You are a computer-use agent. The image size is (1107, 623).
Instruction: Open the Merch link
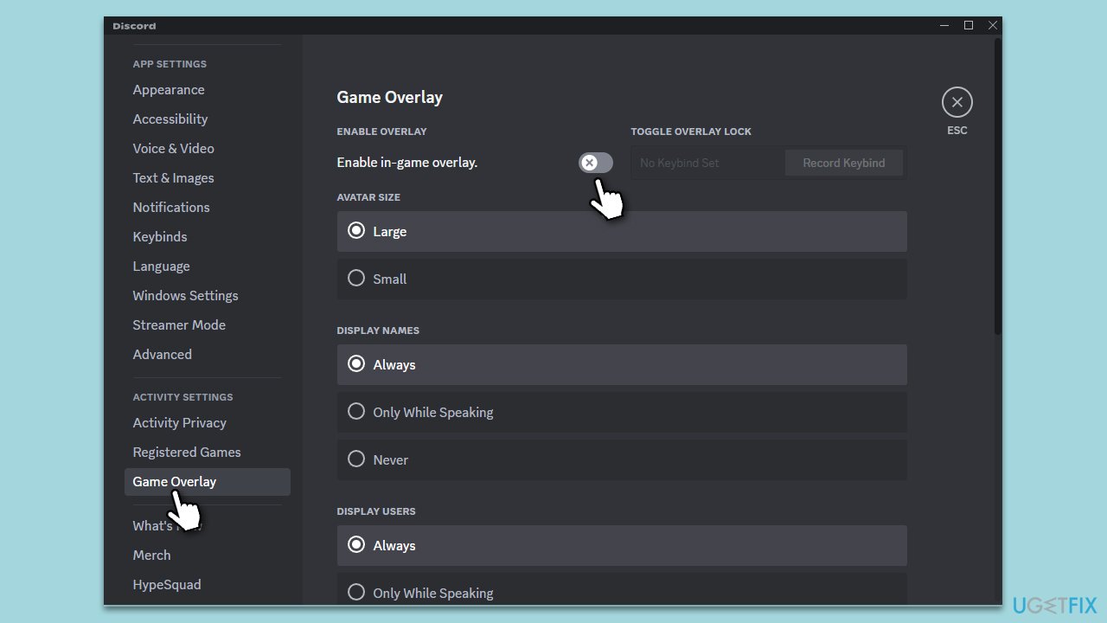click(x=151, y=556)
